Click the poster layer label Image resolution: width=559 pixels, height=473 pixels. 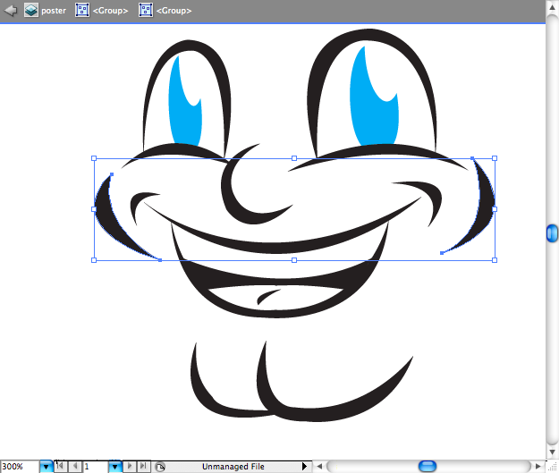click(54, 11)
